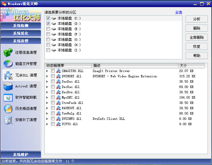The width and height of the screenshot is (212, 165).
Task: Select the drive icon for 本地磁盘 (H:)
Action: coord(54,45)
